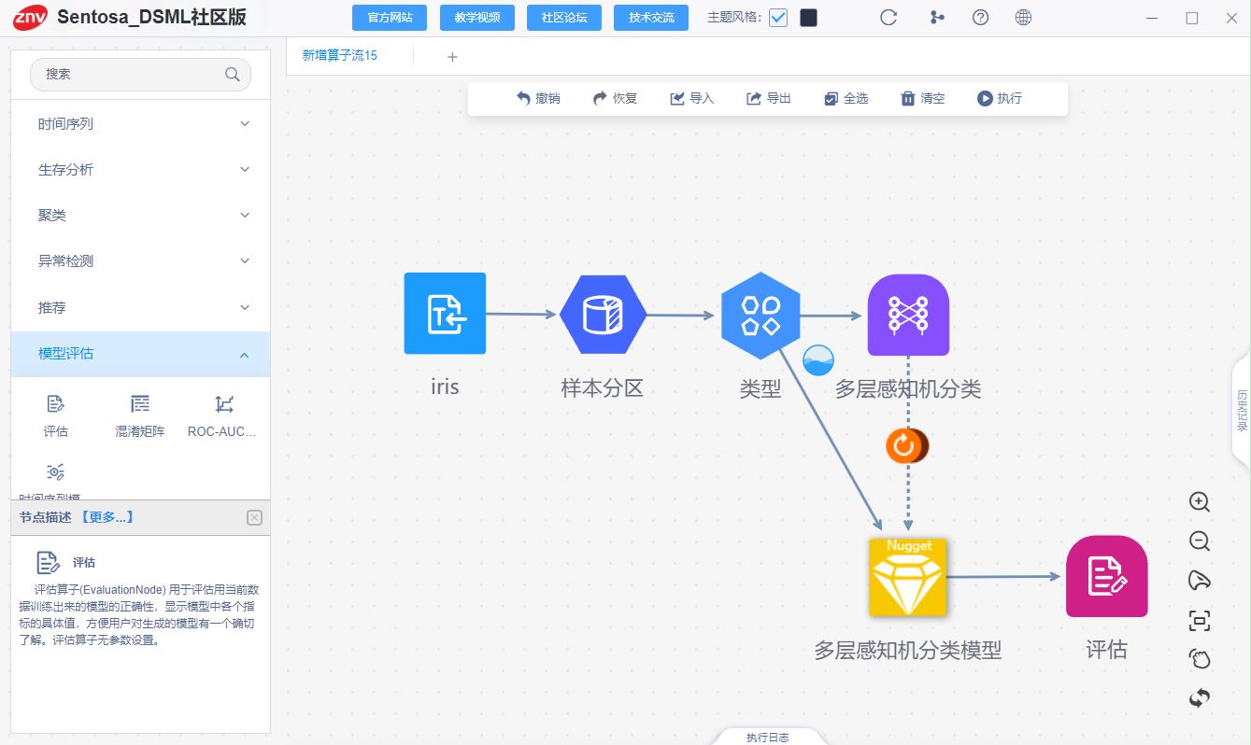Open the 技术交流 button
The width and height of the screenshot is (1251, 745).
pyautogui.click(x=651, y=18)
